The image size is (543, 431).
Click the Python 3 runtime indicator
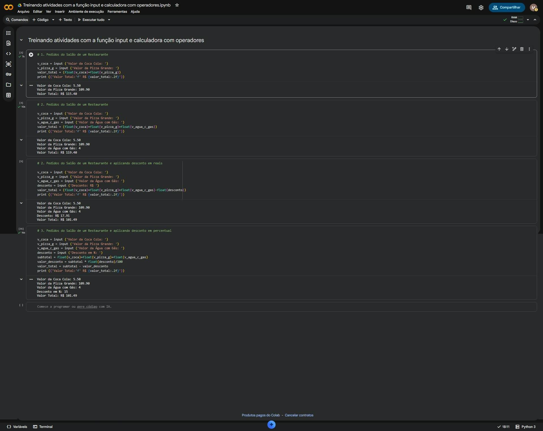pos(525,427)
